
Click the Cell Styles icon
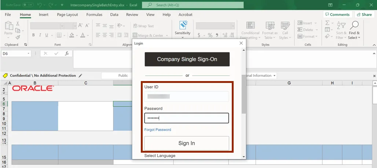(x=285, y=26)
